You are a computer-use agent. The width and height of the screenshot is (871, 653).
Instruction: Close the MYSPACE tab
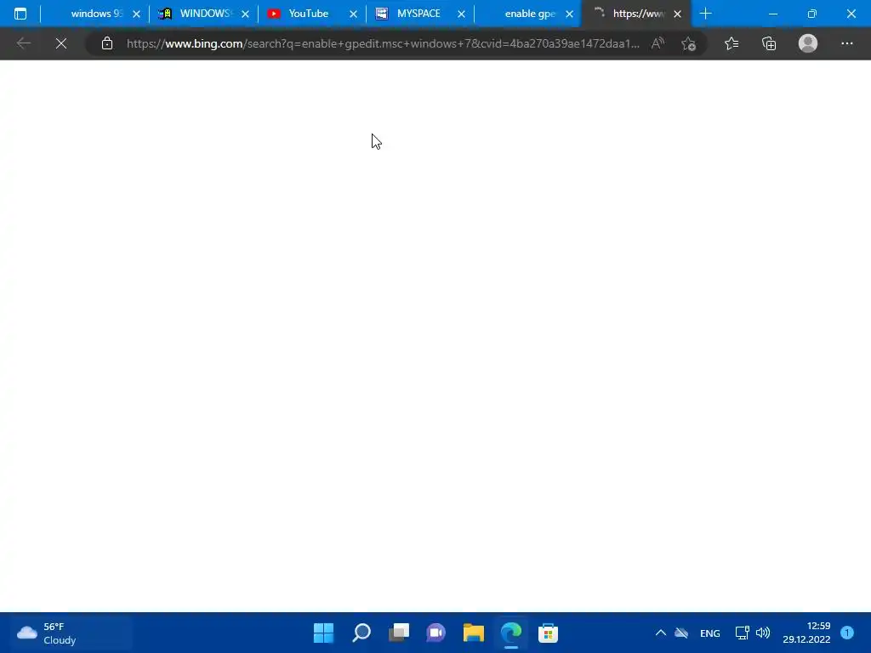point(461,14)
